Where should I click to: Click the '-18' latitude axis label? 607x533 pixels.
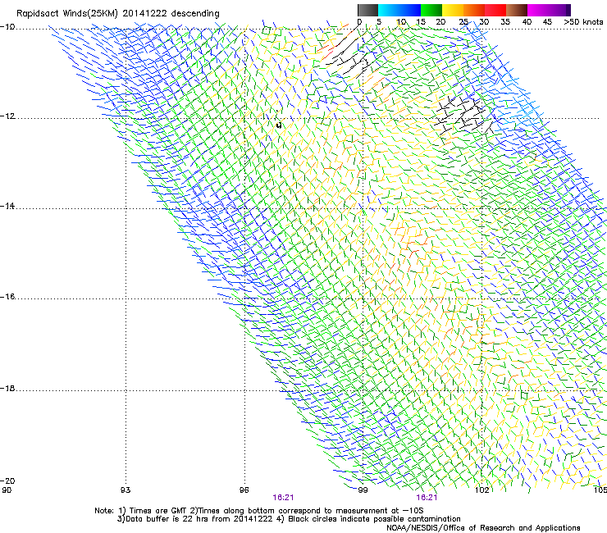tap(7, 388)
